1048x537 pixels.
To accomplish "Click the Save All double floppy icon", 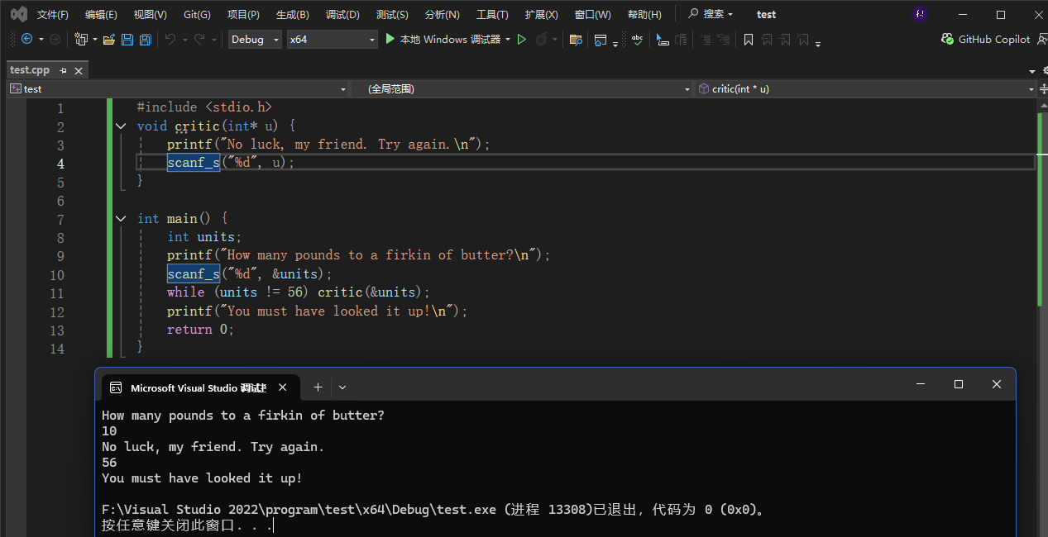I will 146,39.
